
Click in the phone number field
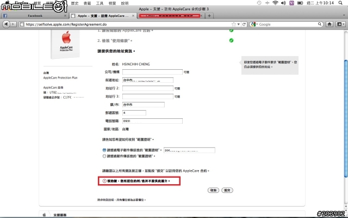click(152, 121)
